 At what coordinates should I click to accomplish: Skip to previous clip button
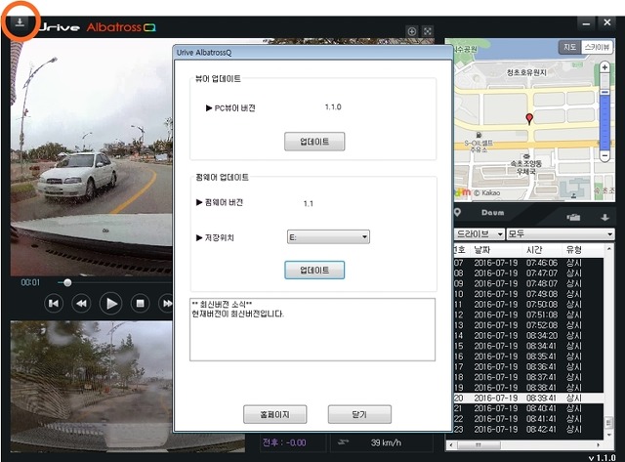coord(54,304)
